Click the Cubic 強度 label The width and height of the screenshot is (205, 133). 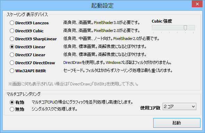pyautogui.click(x=162, y=21)
